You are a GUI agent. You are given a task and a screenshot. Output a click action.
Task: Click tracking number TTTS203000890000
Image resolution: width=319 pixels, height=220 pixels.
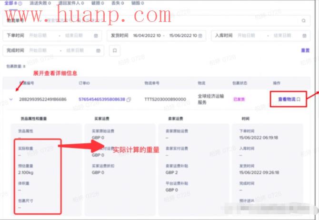click(x=165, y=100)
